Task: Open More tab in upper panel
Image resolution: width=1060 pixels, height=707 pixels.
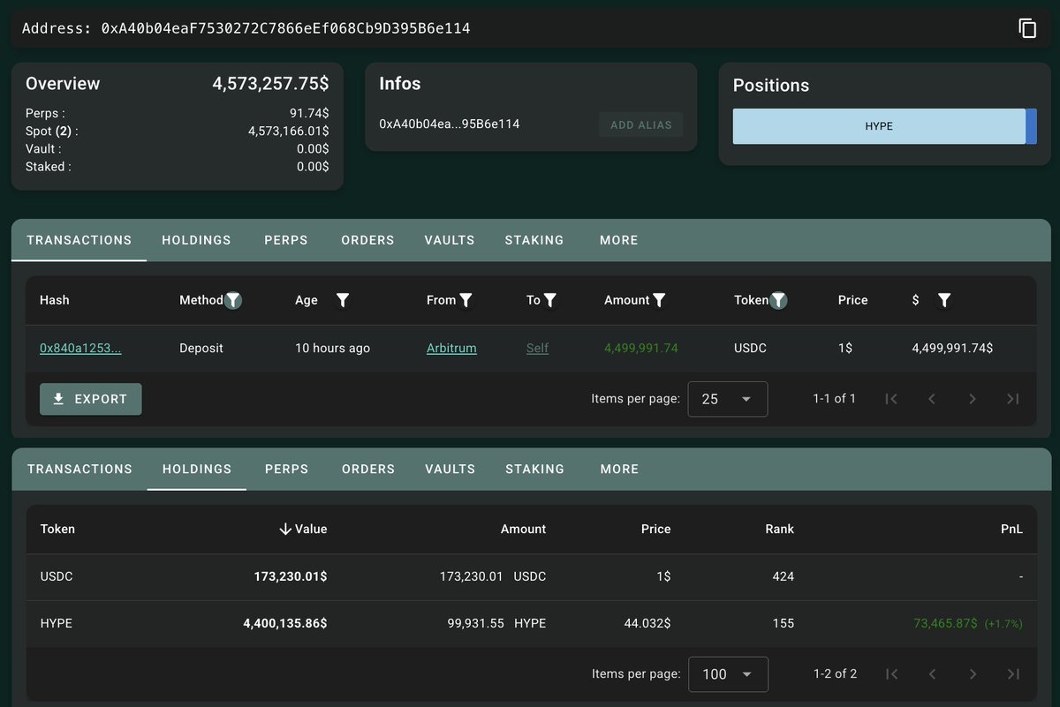Action: [x=618, y=240]
